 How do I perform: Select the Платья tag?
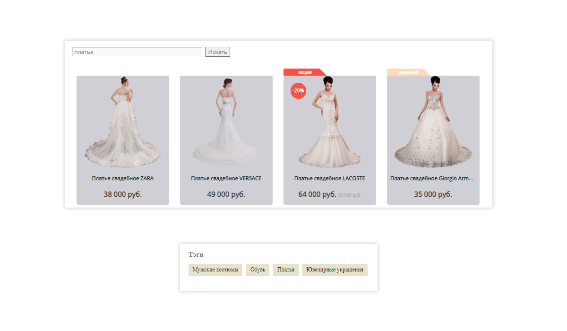tap(286, 270)
